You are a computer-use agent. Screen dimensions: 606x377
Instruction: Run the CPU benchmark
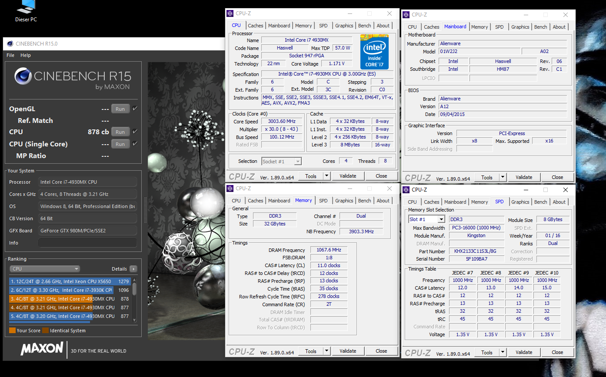pos(120,132)
